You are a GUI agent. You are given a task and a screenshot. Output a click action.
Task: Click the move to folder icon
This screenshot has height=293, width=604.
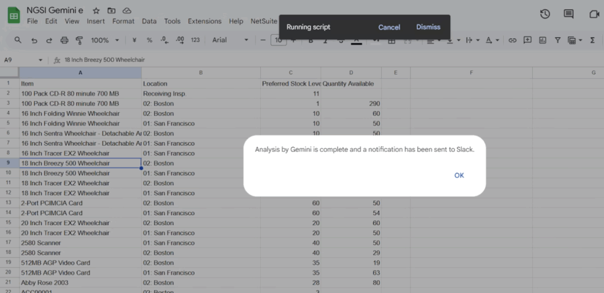pos(111,11)
